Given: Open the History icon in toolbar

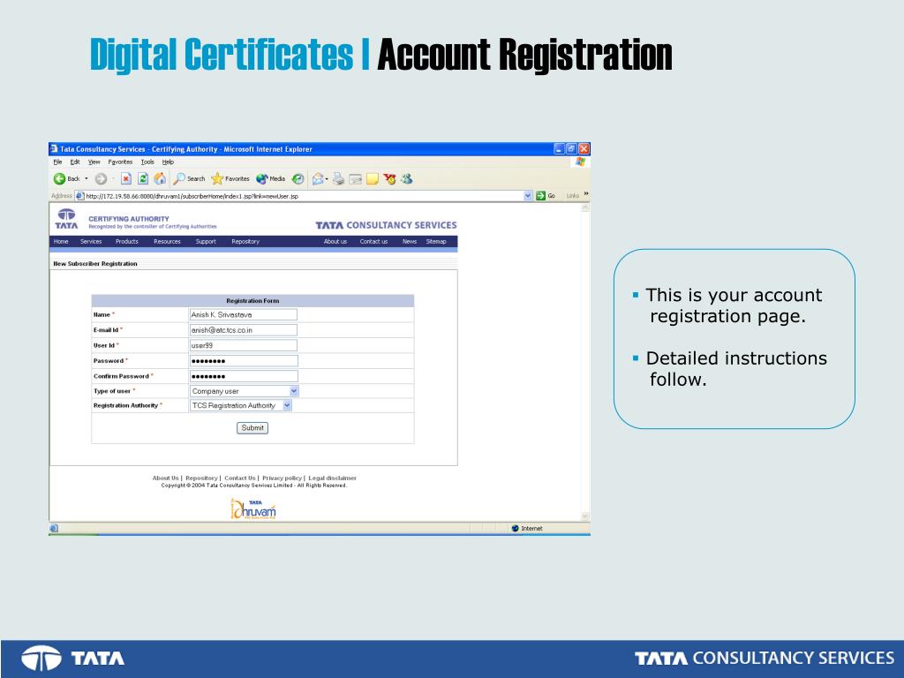Looking at the screenshot, I should tap(298, 178).
